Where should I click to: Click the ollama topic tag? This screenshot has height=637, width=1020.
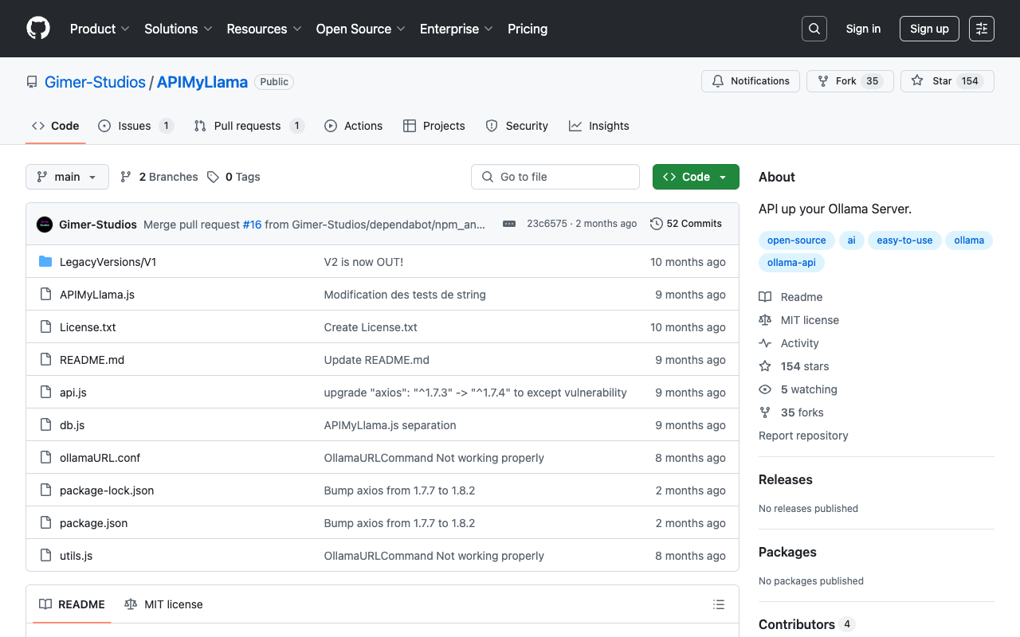(969, 240)
